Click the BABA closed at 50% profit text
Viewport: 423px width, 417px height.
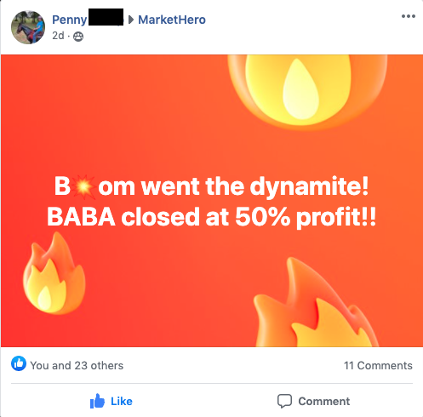click(212, 217)
